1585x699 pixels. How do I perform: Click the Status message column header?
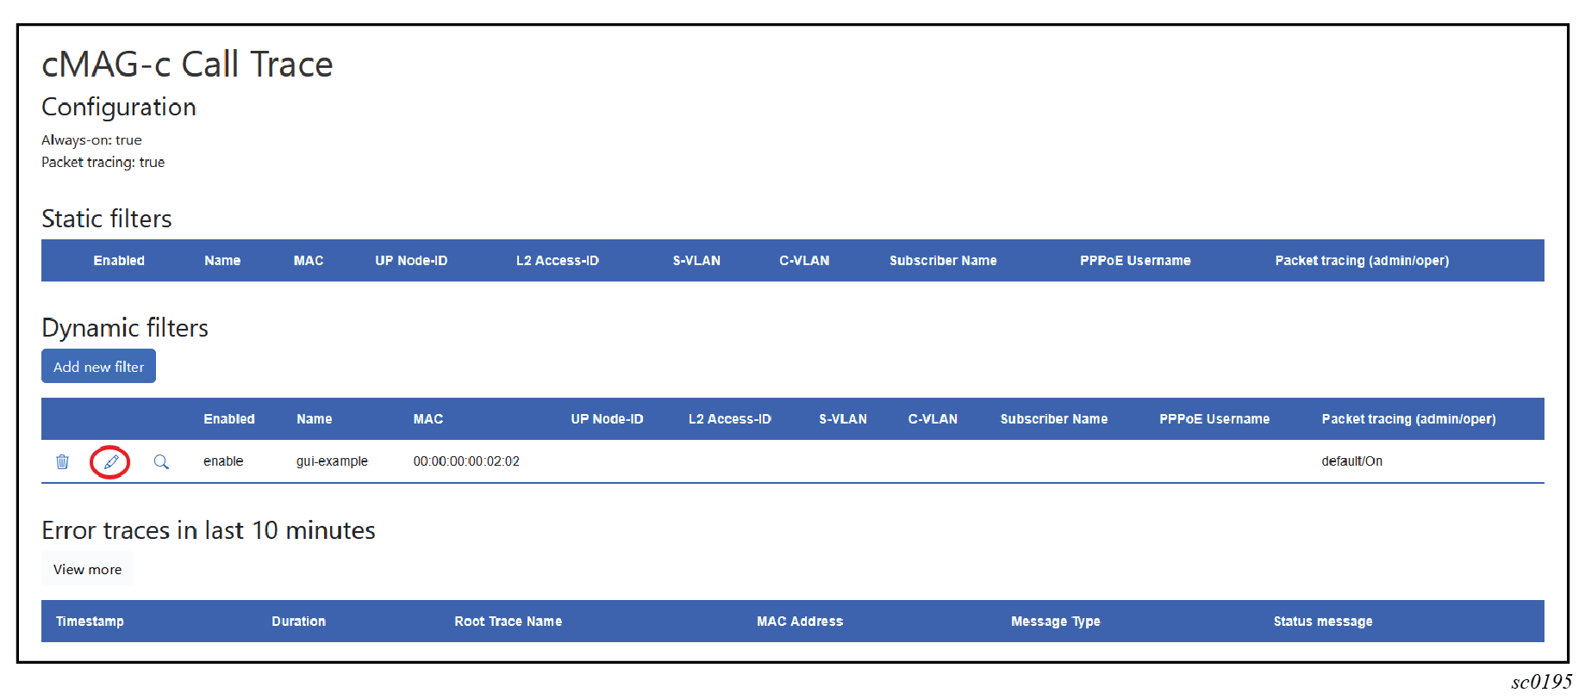(x=1322, y=622)
